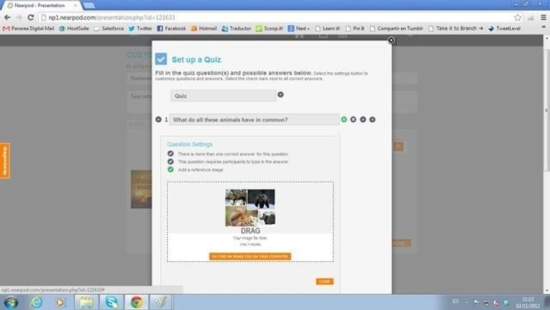Enable more than one correct answer option
The height and width of the screenshot is (310, 550).
(x=171, y=154)
